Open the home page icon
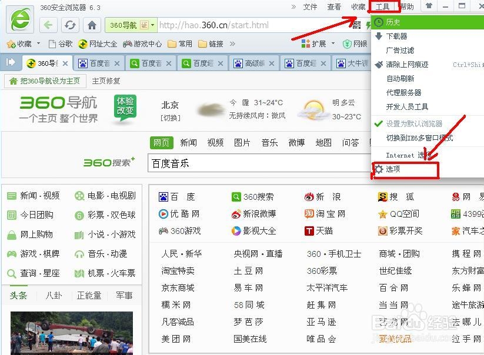 pyautogui.click(x=91, y=26)
